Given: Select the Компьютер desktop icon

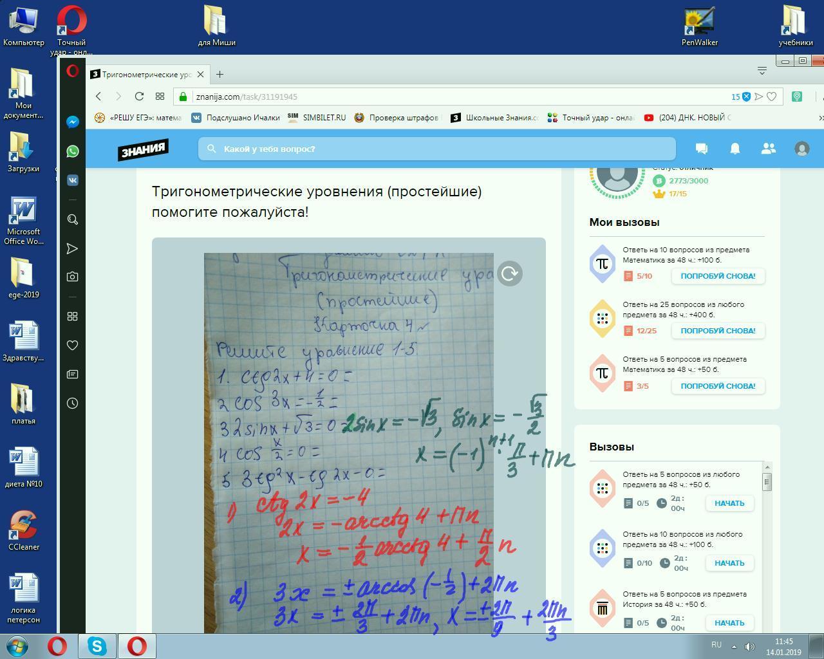Looking at the screenshot, I should point(24,27).
